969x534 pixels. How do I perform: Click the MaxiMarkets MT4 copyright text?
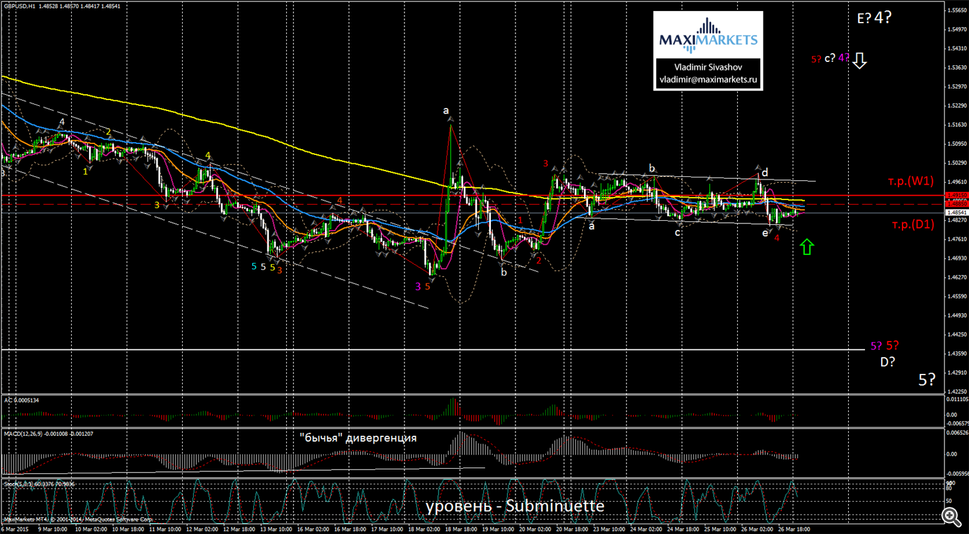(x=79, y=519)
